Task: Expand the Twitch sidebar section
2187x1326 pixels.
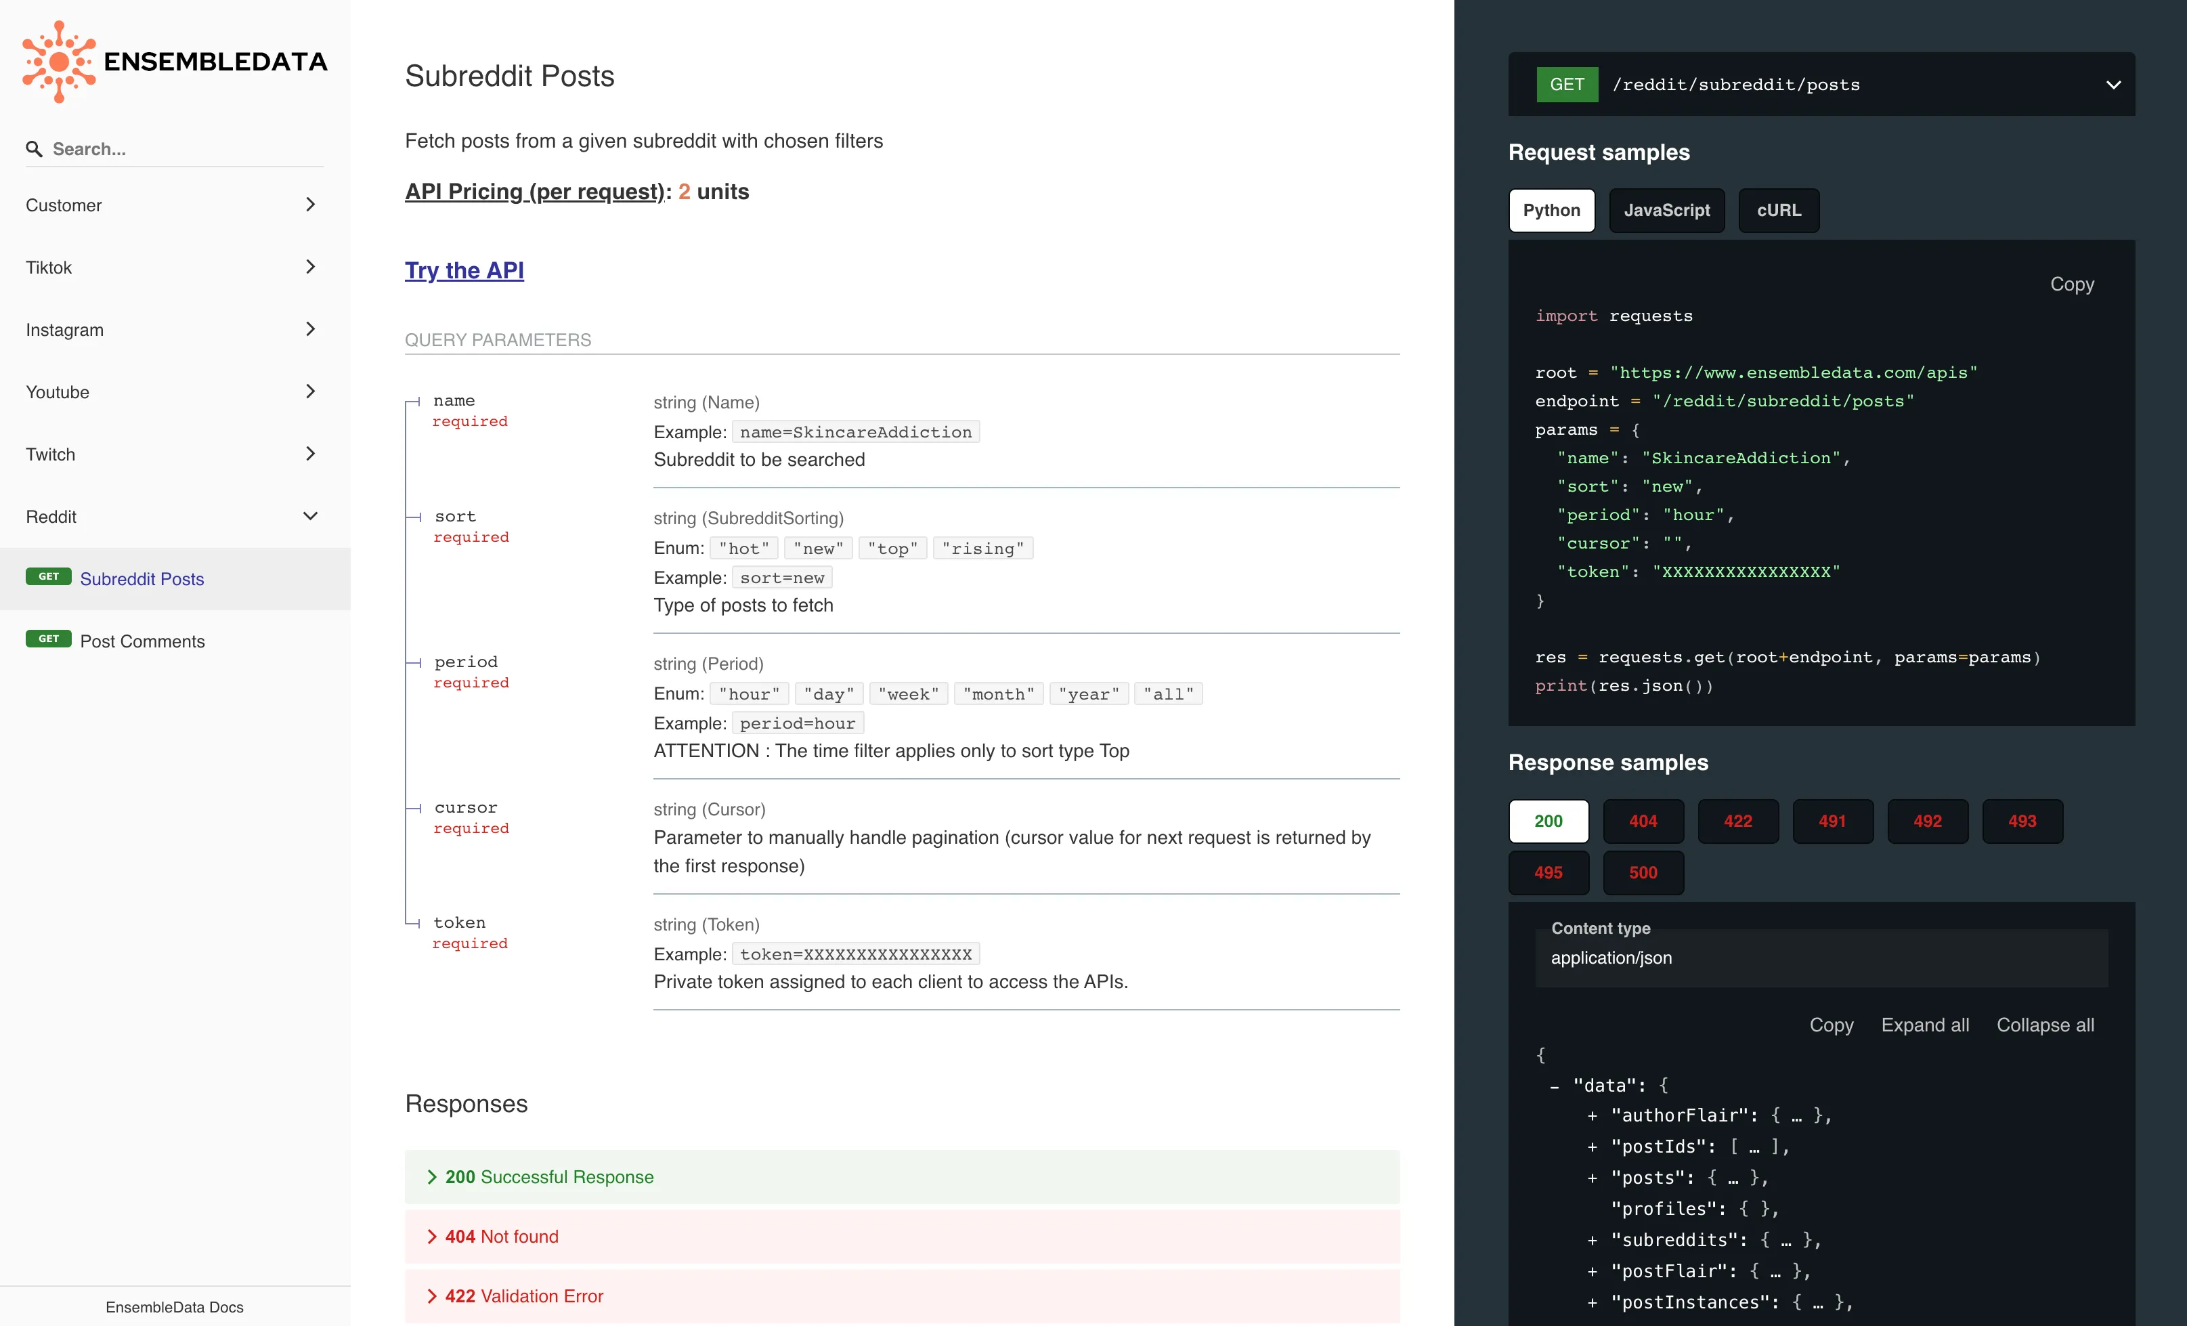Action: tap(175, 454)
